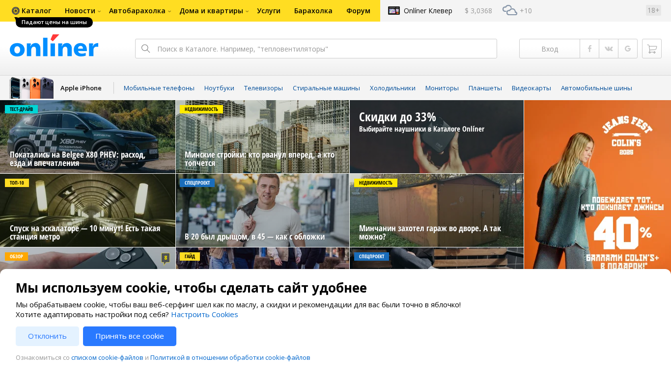Viewport: 671px width, 377px height.
Task: Open the shopping cart
Action: click(652, 49)
